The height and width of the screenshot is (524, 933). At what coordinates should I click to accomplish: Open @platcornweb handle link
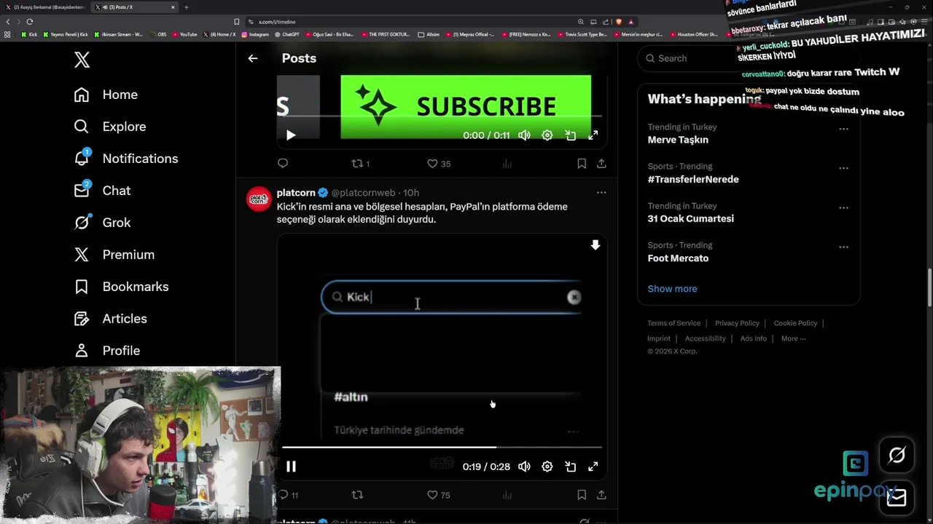click(x=363, y=193)
